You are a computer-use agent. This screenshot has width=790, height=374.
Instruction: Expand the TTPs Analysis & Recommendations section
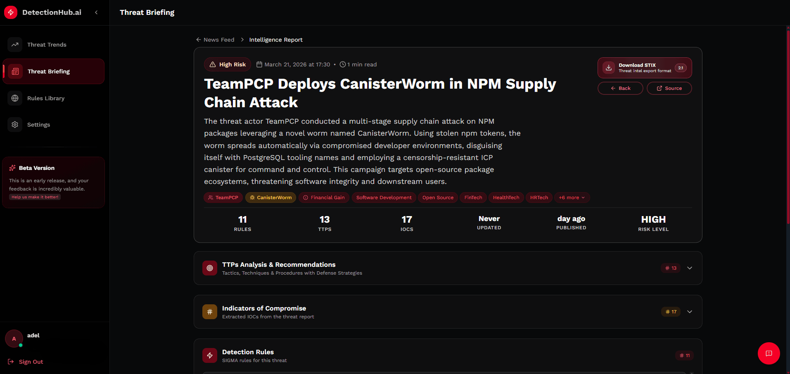click(x=689, y=268)
